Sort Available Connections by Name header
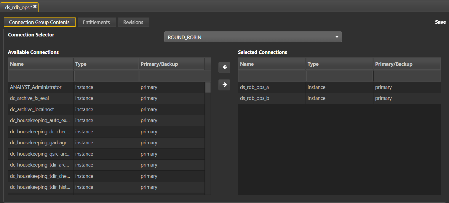The height and width of the screenshot is (203, 449). tap(41, 64)
